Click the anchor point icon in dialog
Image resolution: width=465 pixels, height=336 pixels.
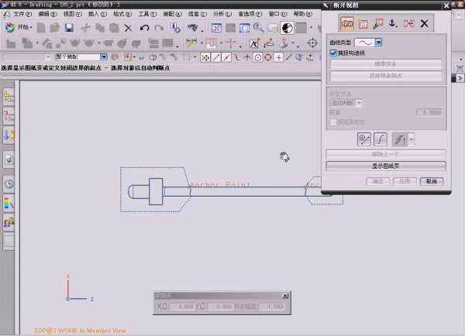(x=392, y=24)
